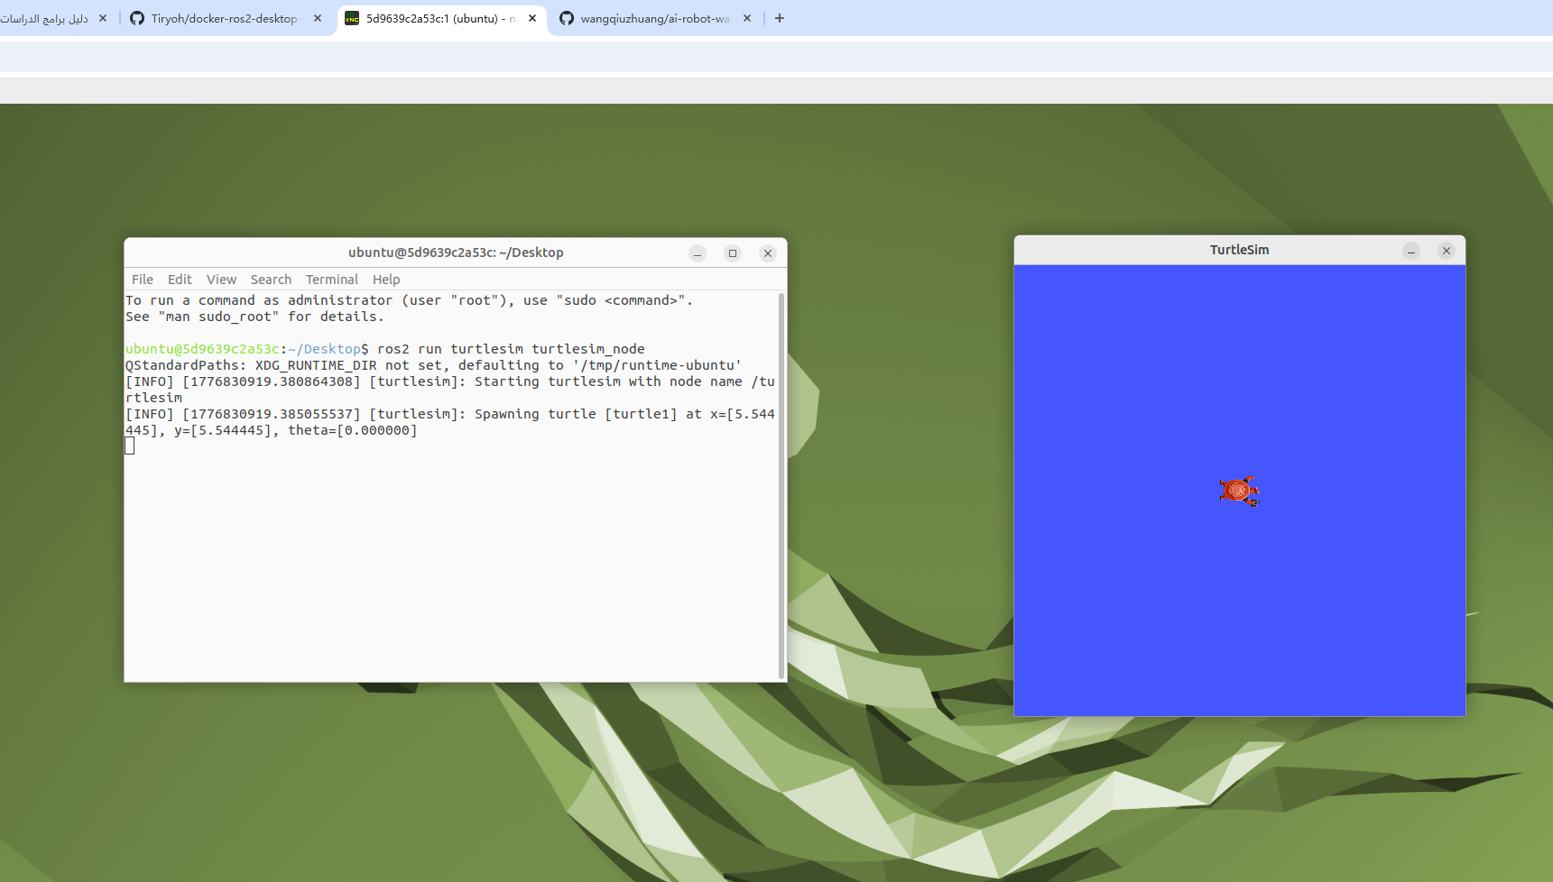Open the File menu in the terminal
This screenshot has width=1553, height=882.
tap(143, 280)
